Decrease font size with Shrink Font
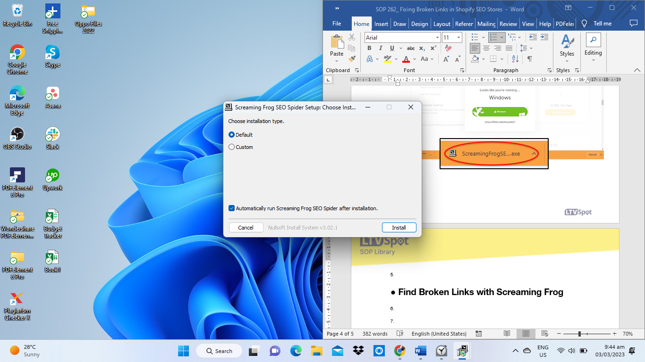Image resolution: width=645 pixels, height=362 pixels. [x=458, y=59]
